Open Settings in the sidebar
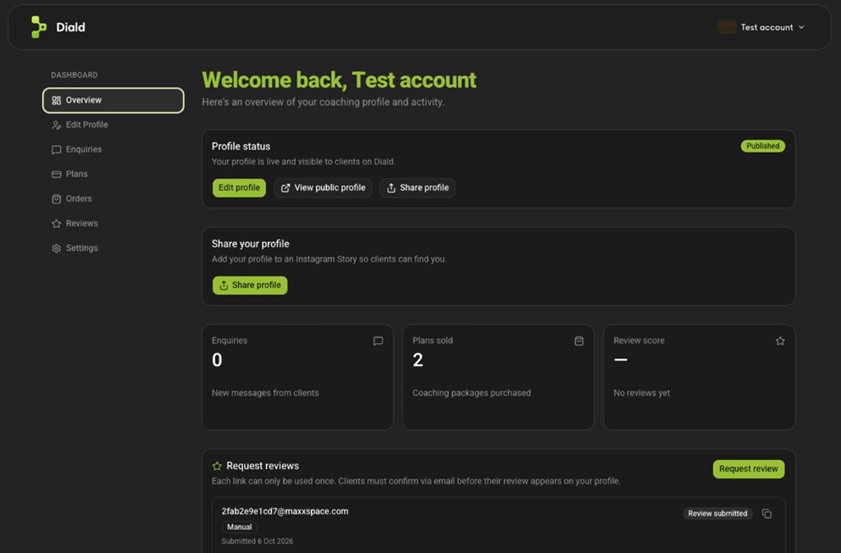Screen dimensions: 841x553 click(x=113, y=248)
